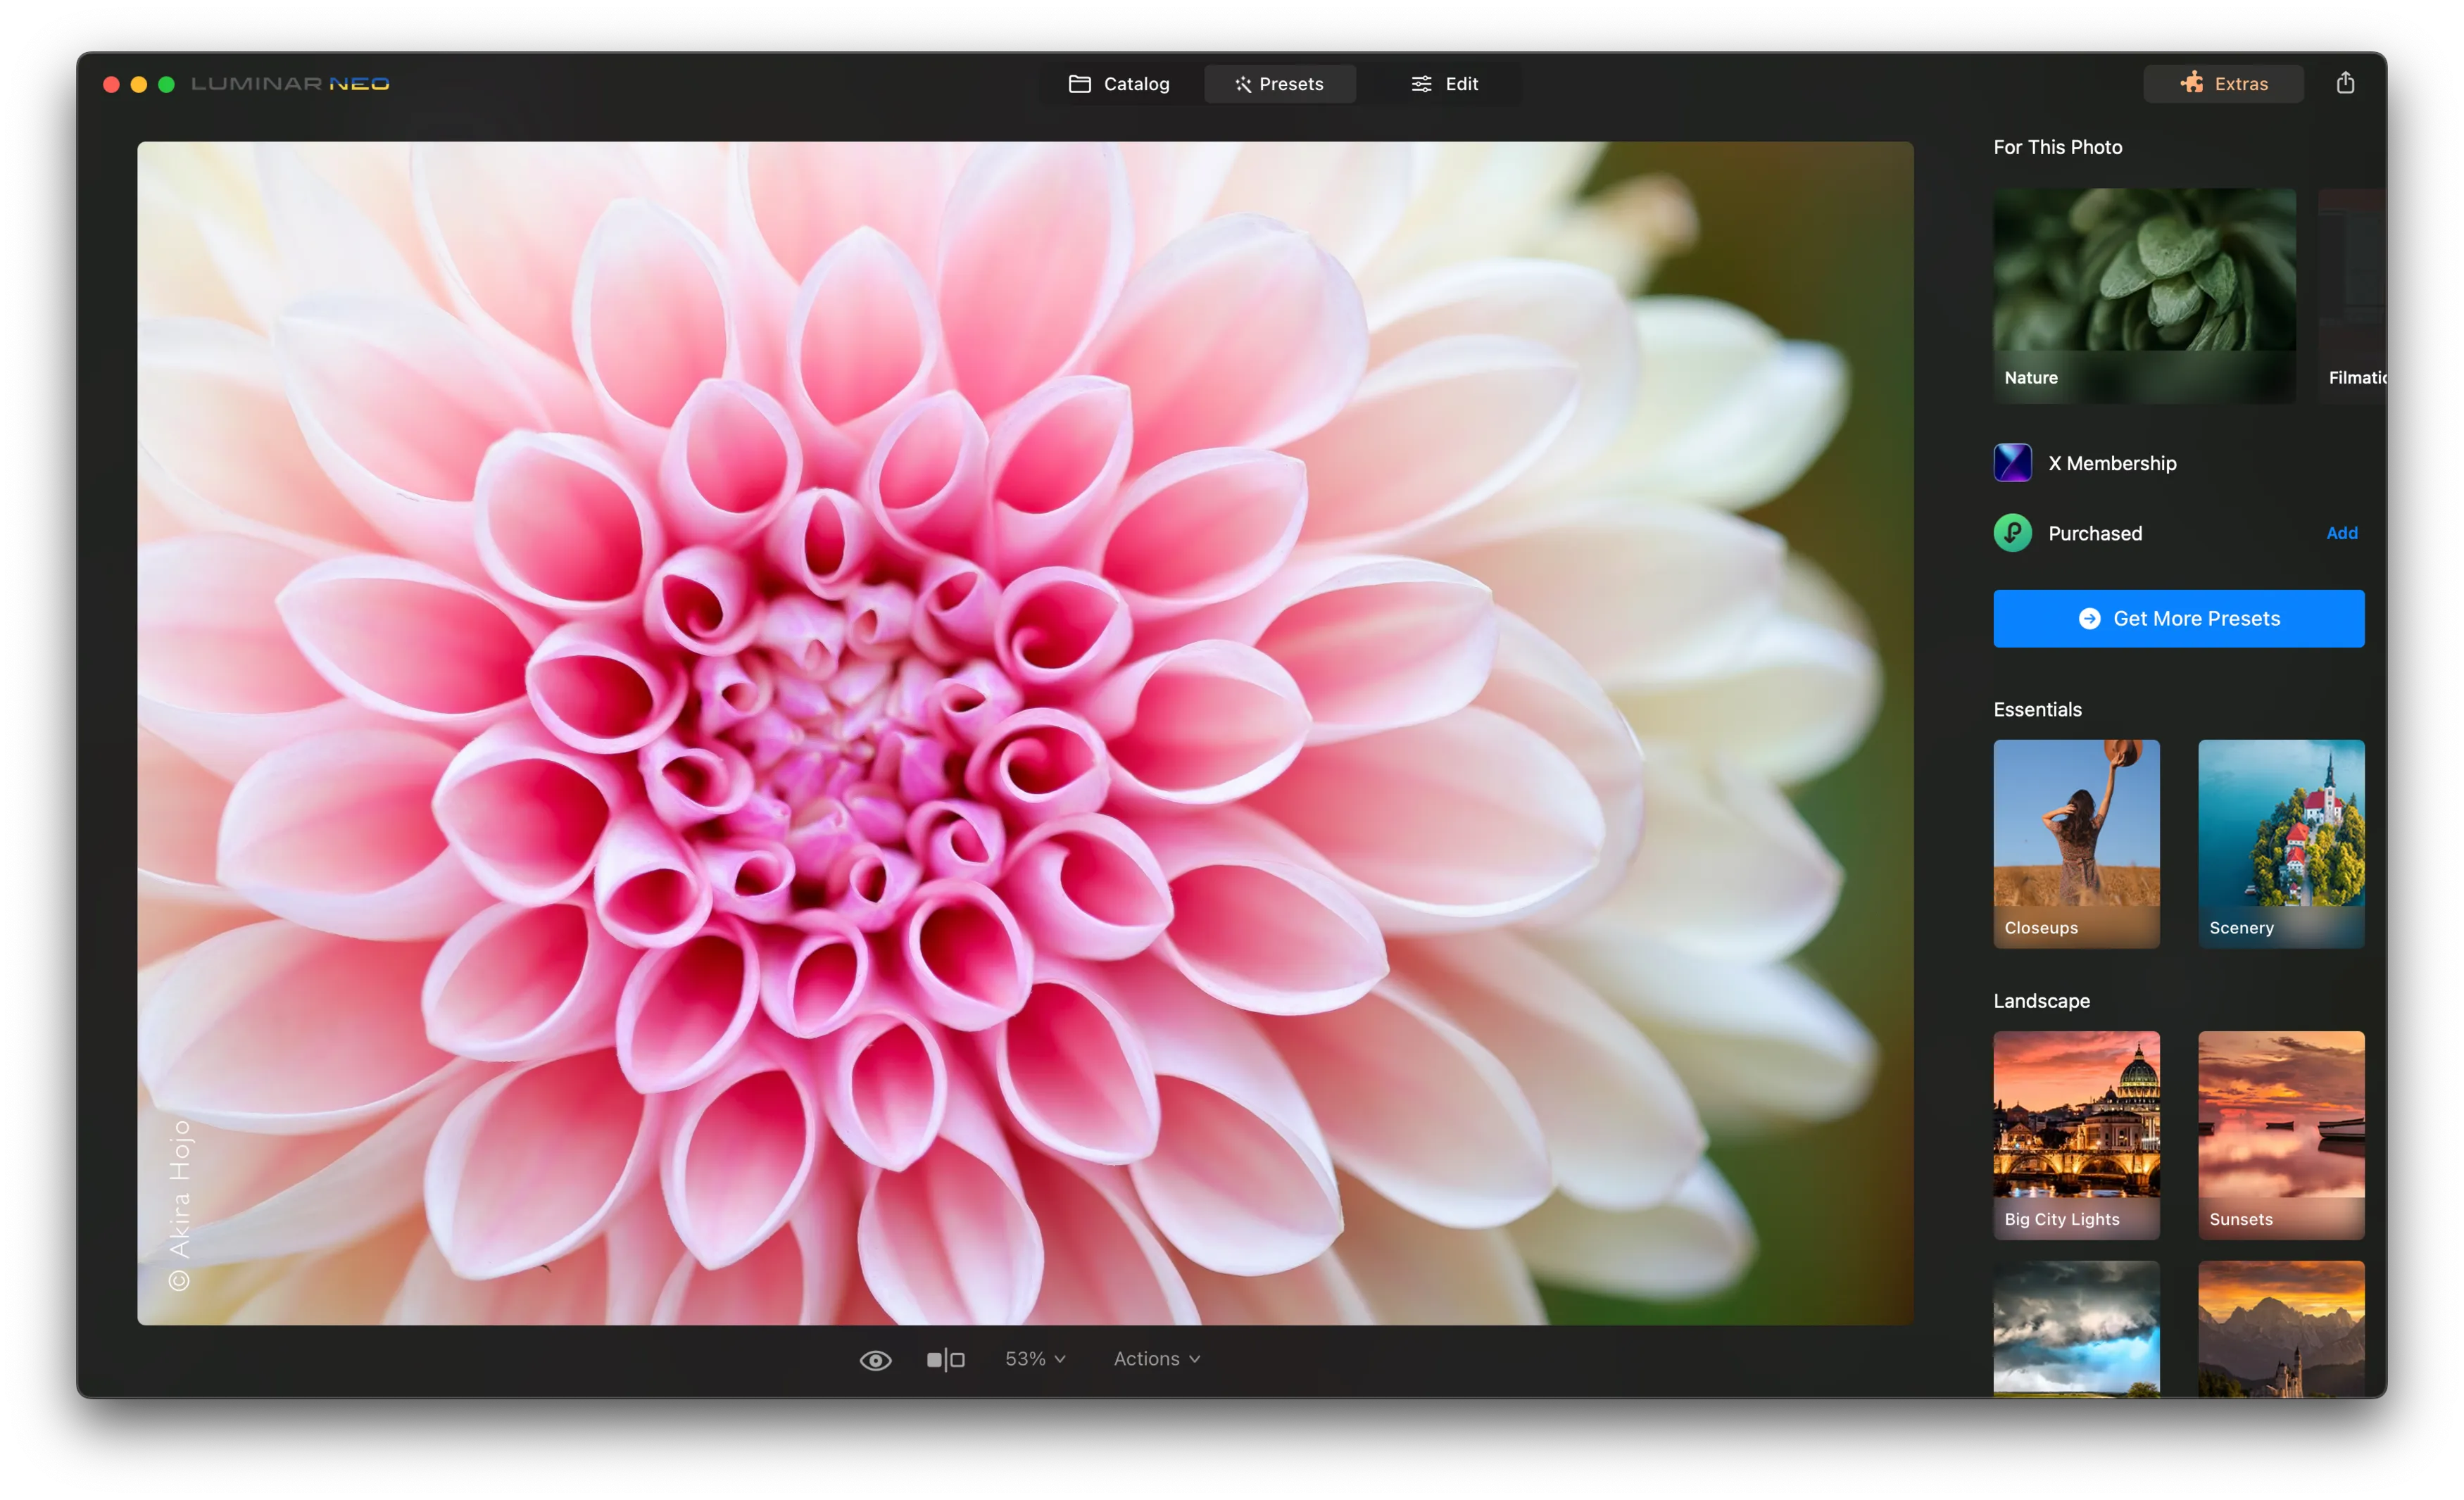Open the 53% zoom dropdown
The height and width of the screenshot is (1500, 2464).
pyautogui.click(x=1035, y=1359)
